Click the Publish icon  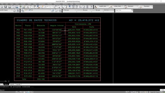[16, 7]
